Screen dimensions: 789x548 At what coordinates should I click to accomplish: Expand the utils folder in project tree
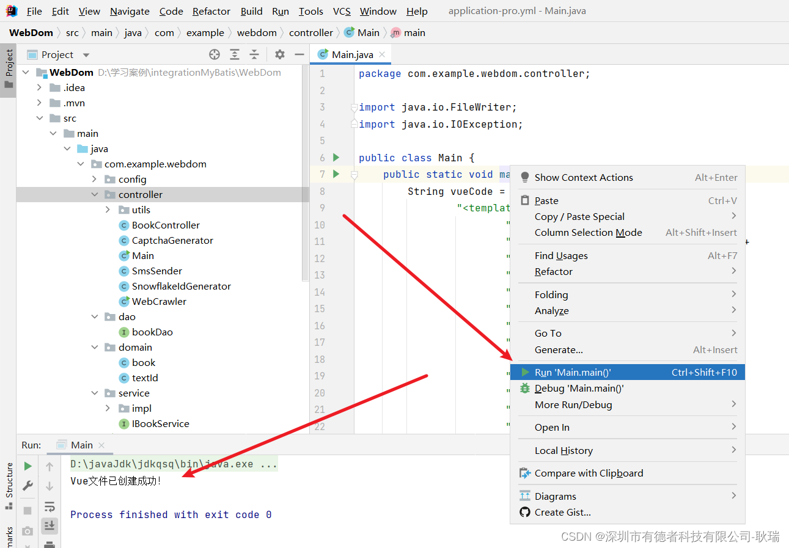[108, 210]
